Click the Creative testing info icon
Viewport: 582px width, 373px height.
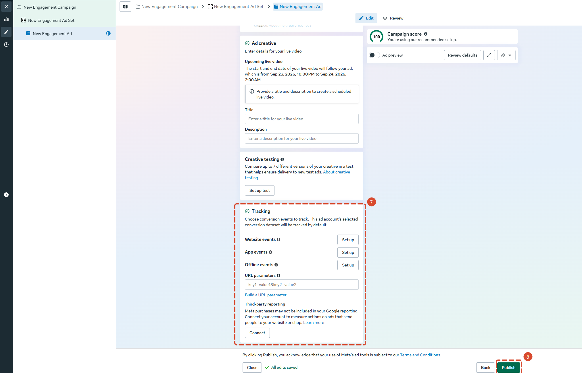[x=282, y=159]
